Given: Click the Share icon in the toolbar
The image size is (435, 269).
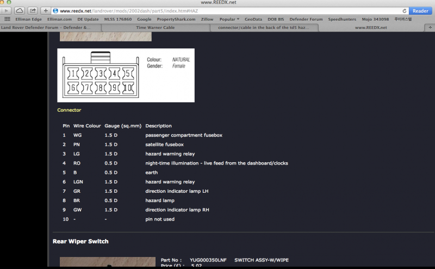Looking at the screenshot, I should [33, 11].
